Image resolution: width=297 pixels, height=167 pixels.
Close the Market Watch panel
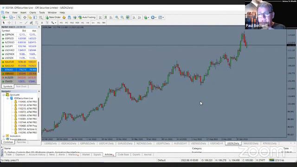(39, 27)
